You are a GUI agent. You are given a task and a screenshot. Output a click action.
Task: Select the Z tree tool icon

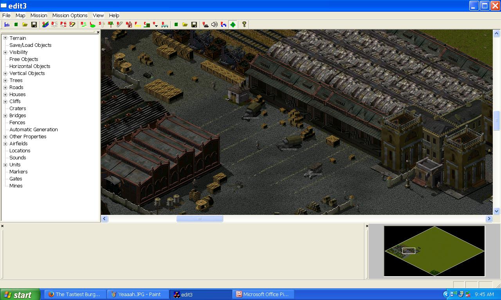coord(111,25)
